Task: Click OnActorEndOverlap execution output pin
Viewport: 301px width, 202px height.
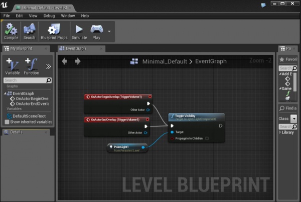Action: pos(146,126)
